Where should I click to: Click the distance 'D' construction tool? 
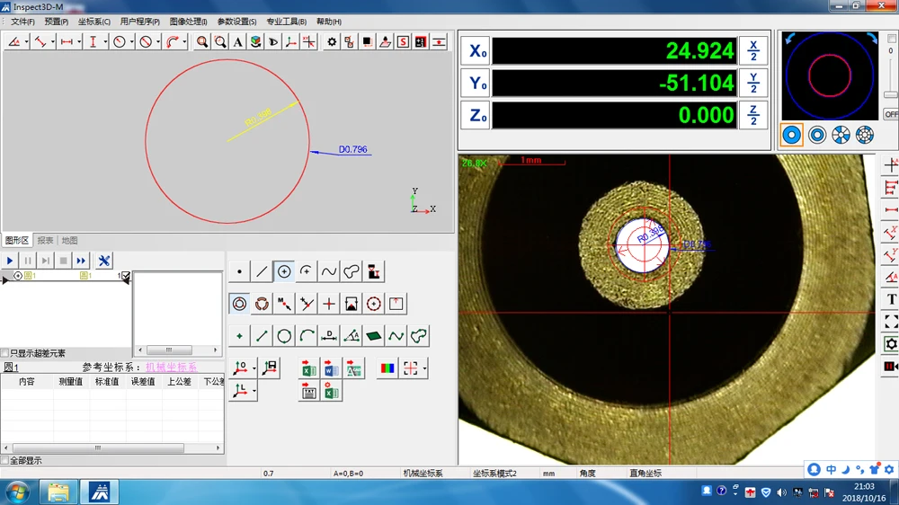(x=329, y=336)
